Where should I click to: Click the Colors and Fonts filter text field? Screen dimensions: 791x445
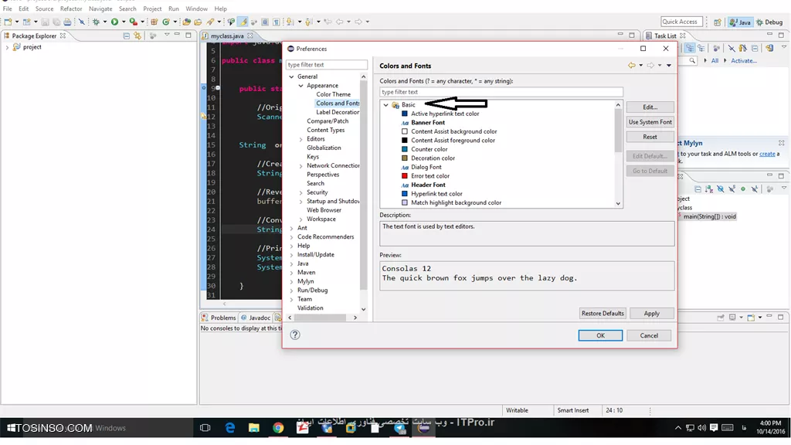[x=501, y=92]
